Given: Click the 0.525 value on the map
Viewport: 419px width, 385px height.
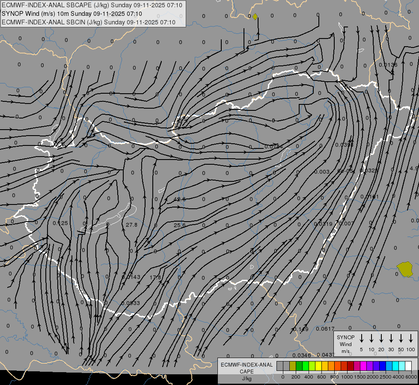Looking at the screenshot, I should coord(60,223).
